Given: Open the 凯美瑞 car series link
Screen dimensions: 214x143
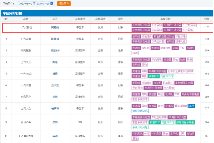Looking at the screenshot, I should [55, 39].
